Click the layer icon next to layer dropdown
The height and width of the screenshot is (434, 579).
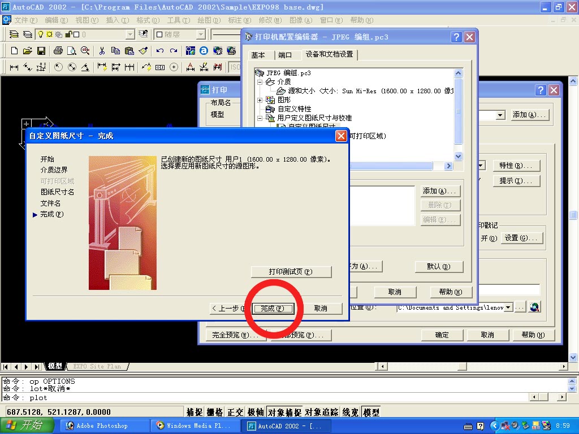(143, 34)
